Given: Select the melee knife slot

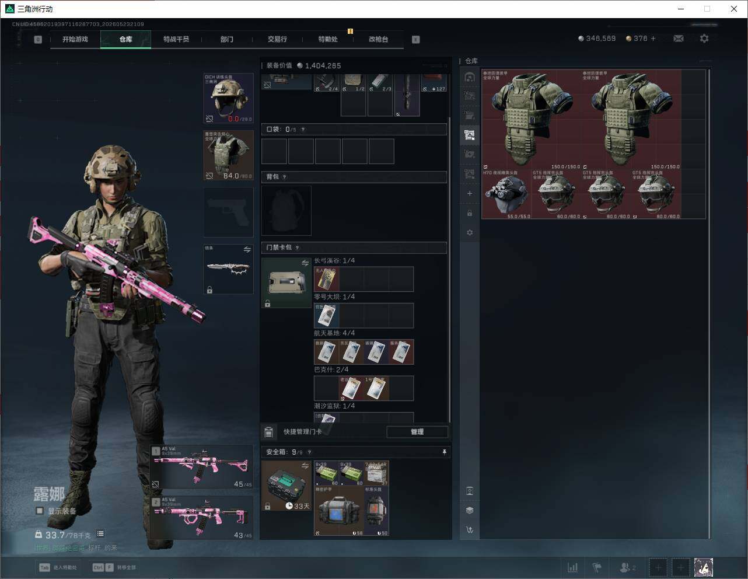Looking at the screenshot, I should tap(229, 269).
